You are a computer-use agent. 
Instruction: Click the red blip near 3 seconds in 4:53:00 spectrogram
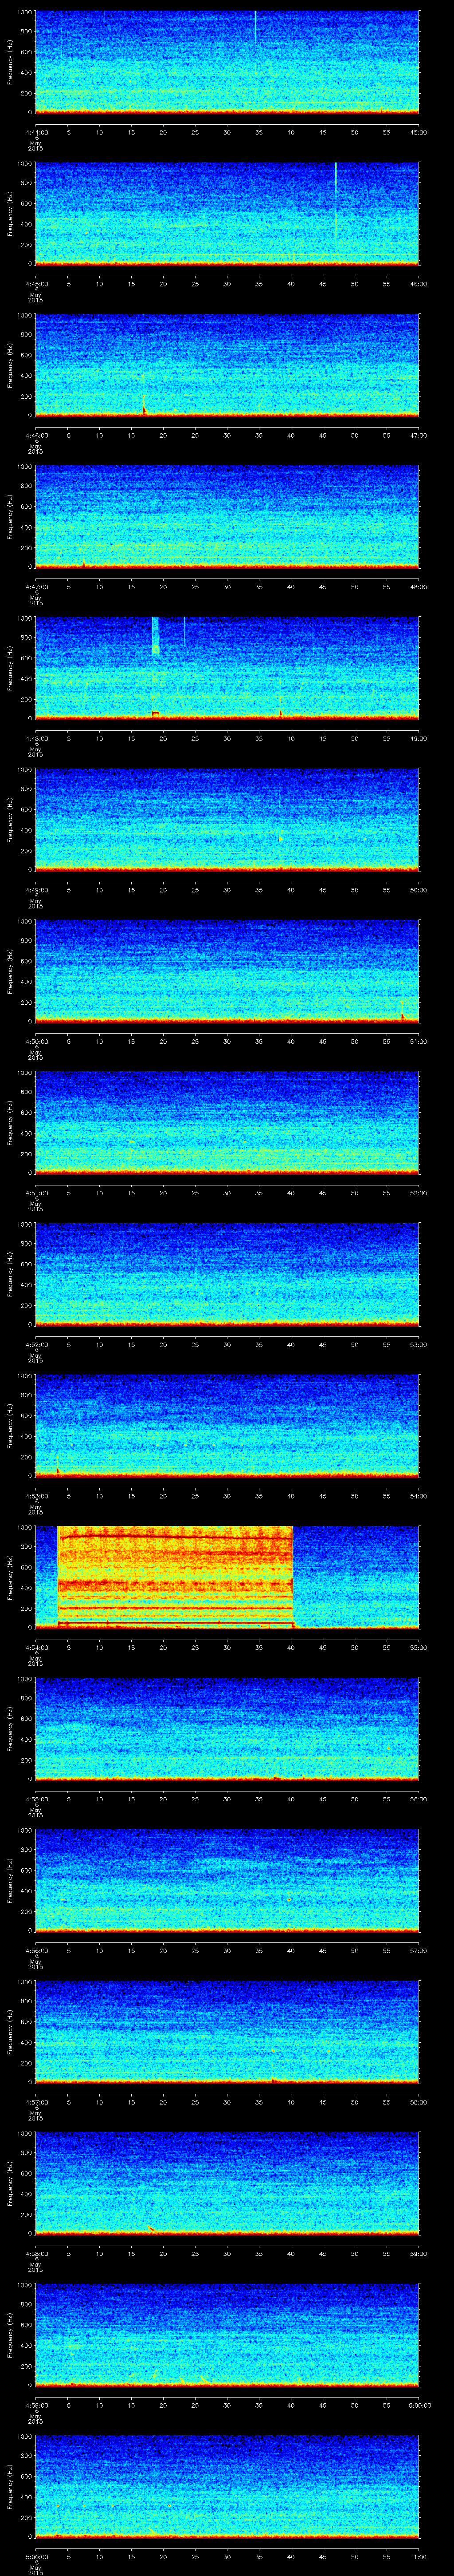click(58, 1470)
